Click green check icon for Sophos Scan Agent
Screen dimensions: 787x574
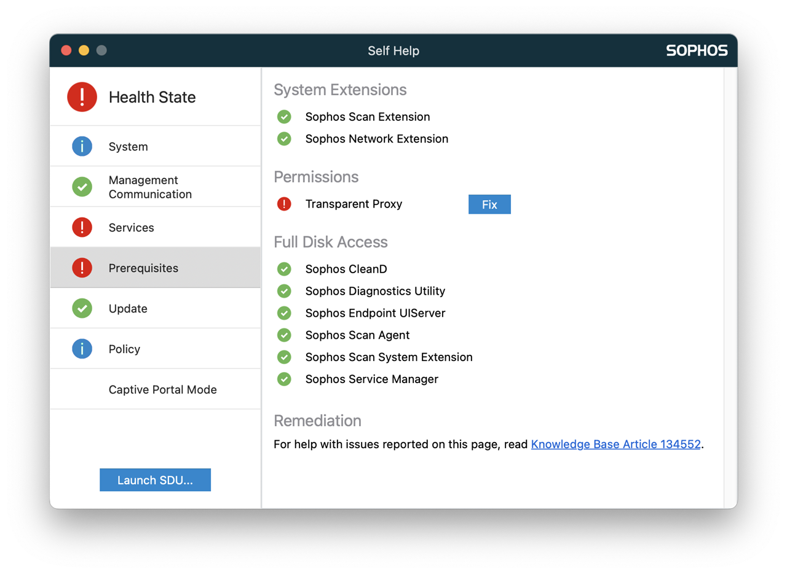coord(284,335)
